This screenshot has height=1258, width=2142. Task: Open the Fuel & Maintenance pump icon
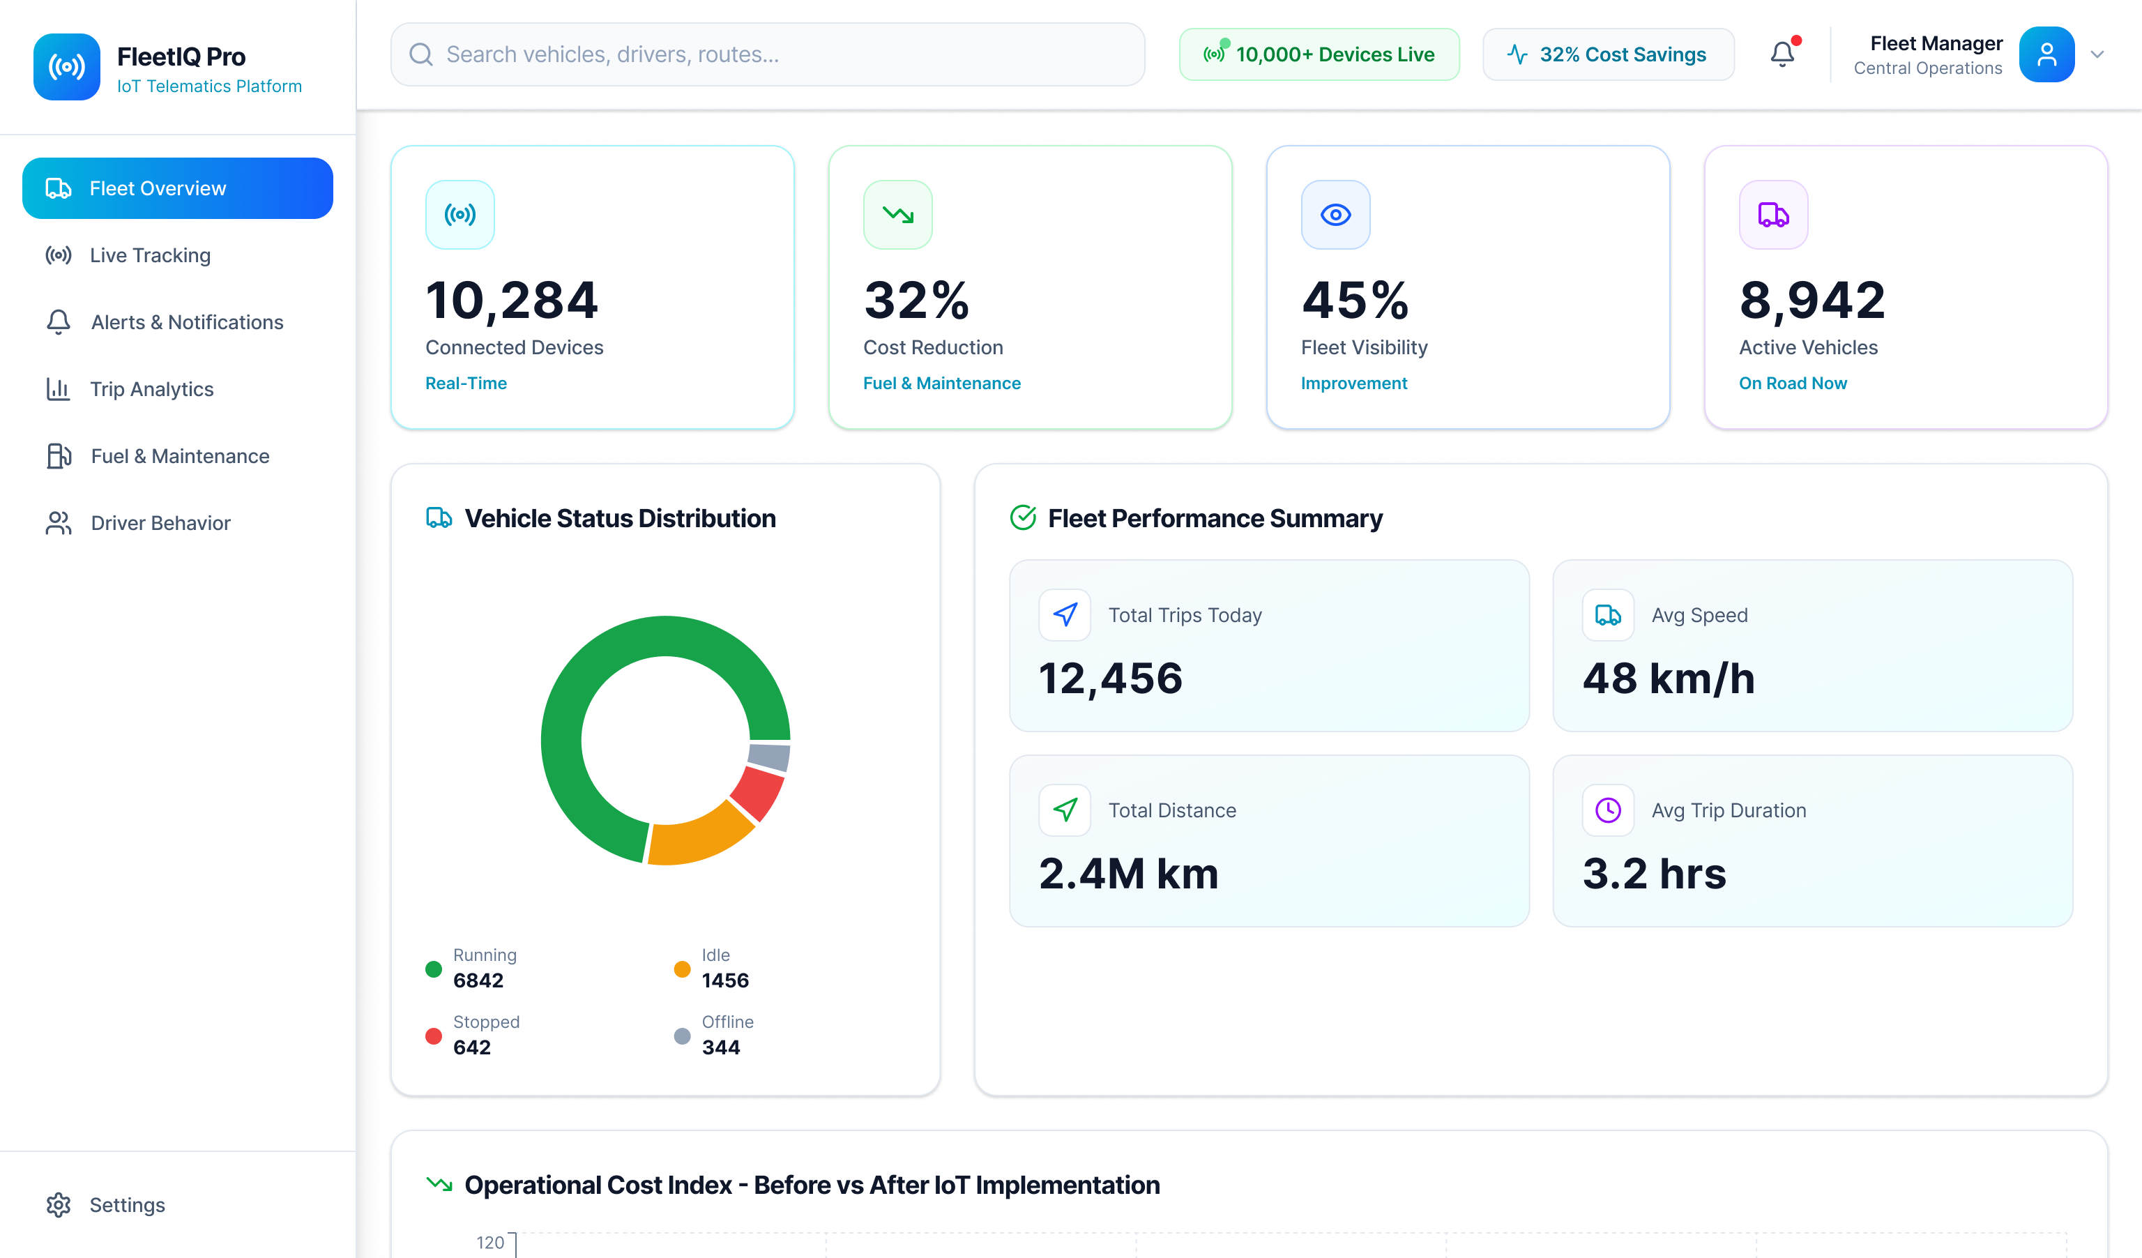[x=58, y=455]
